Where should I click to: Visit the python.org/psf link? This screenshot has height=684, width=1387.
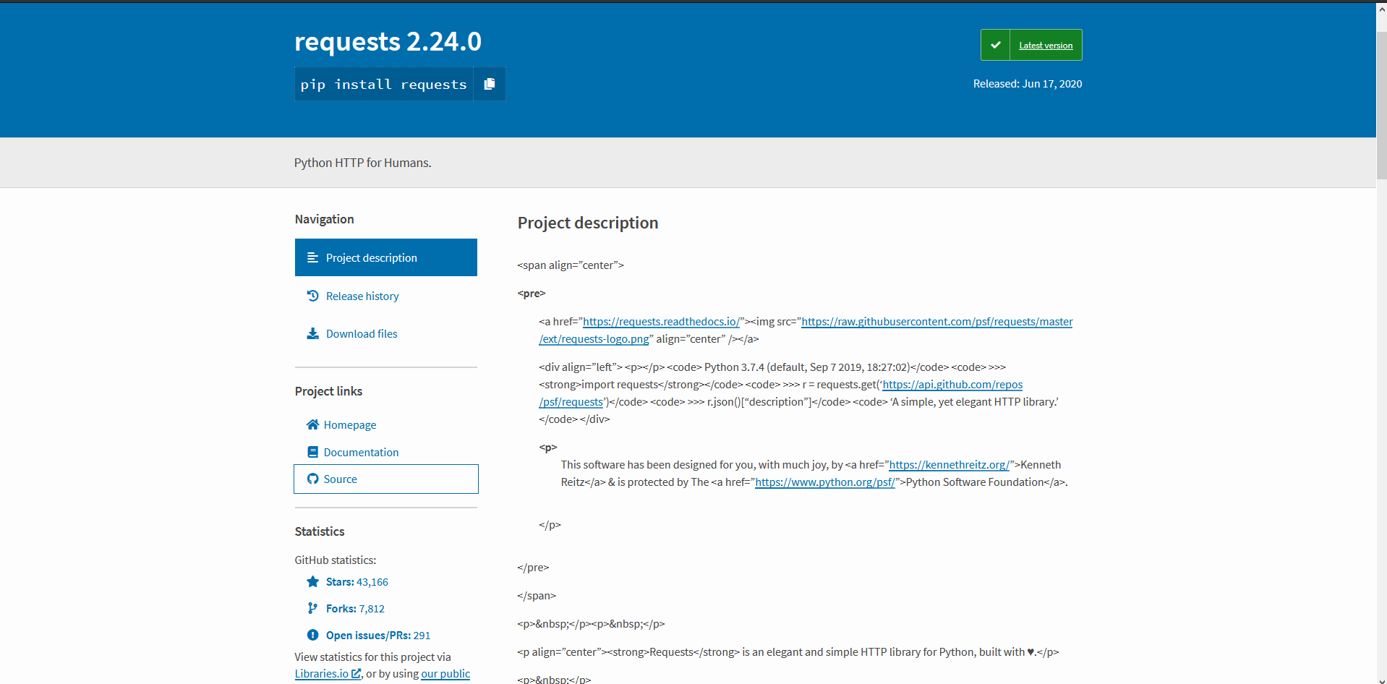point(825,482)
